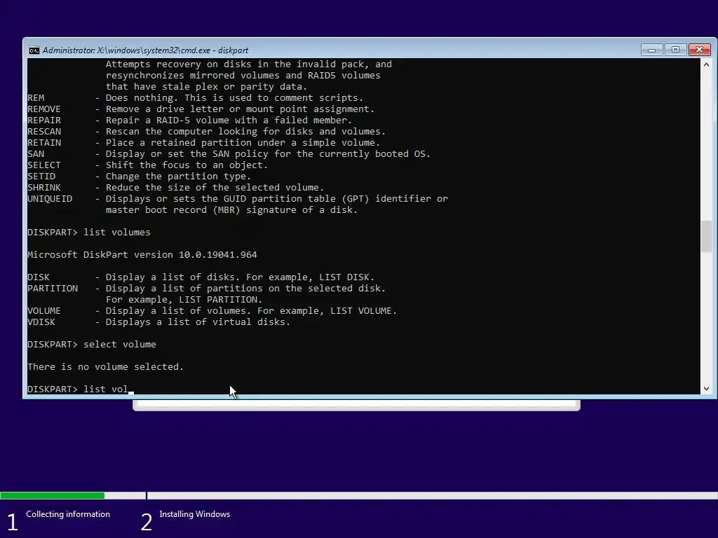Click 'There is no volume selected.' message
This screenshot has height=538, width=718.
[x=105, y=366]
